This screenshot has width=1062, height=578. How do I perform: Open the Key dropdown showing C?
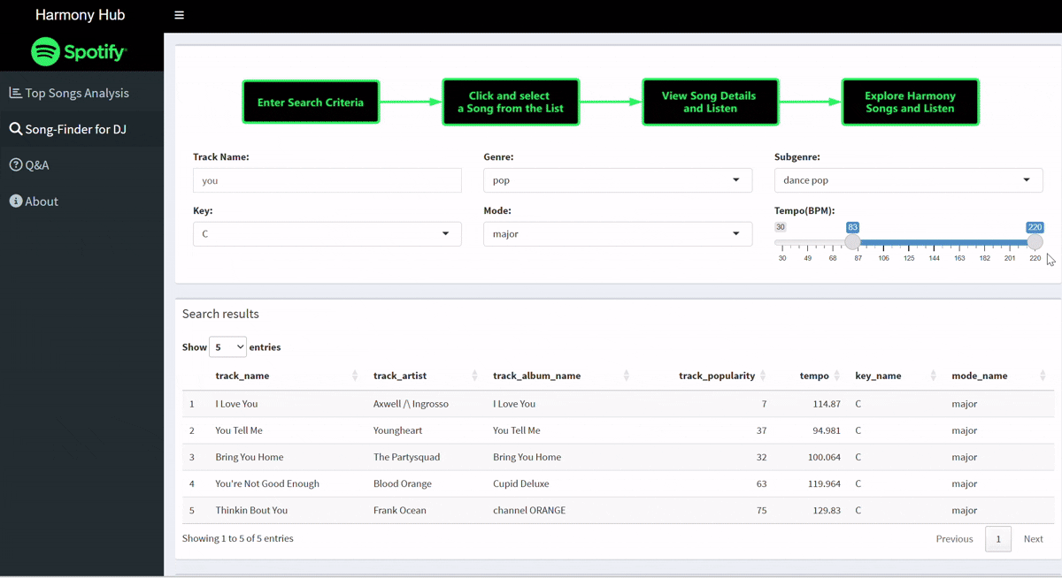point(327,234)
